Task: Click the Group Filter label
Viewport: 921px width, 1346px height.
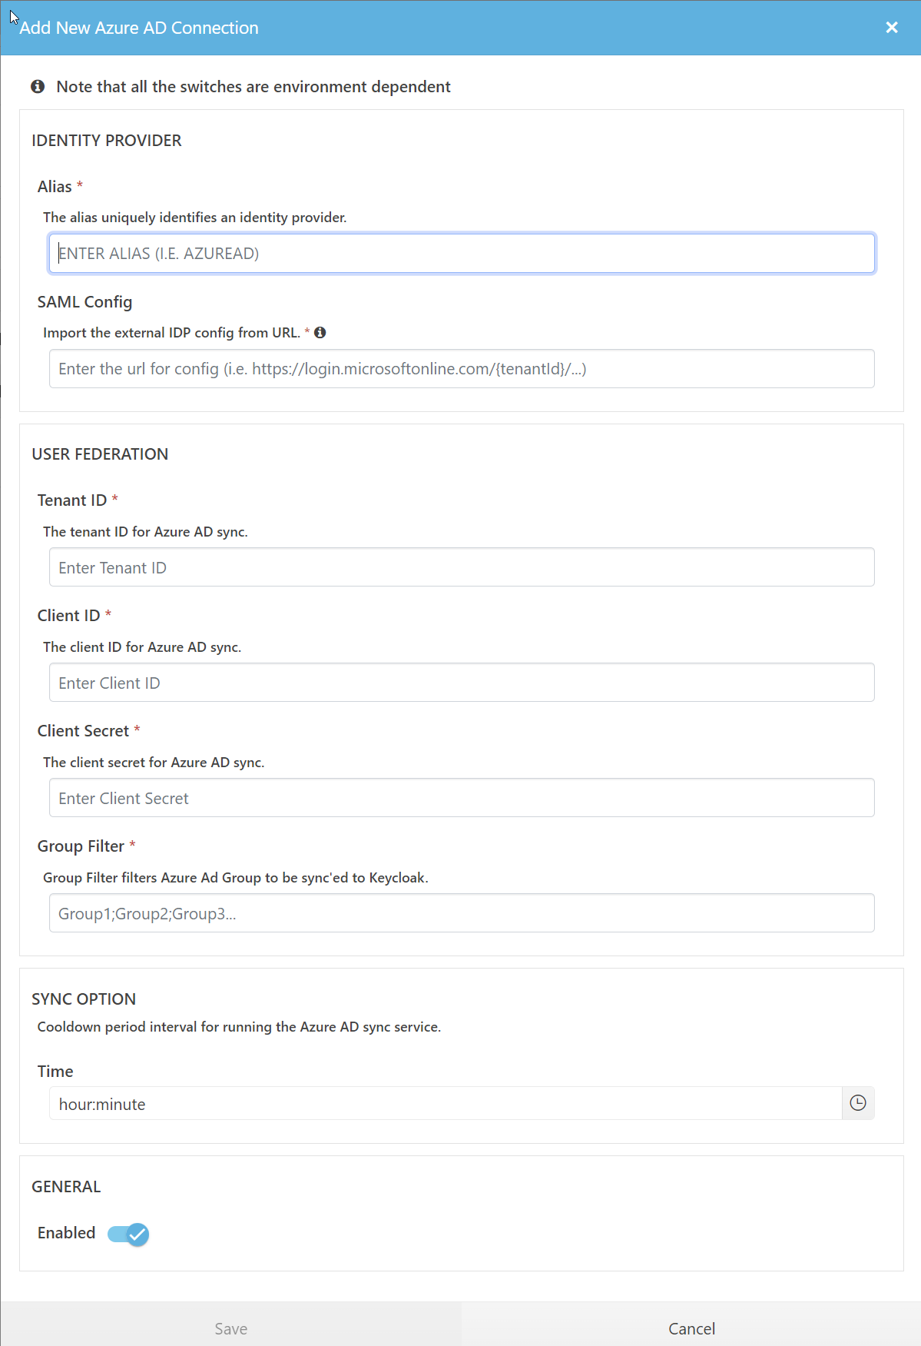Action: 81,846
